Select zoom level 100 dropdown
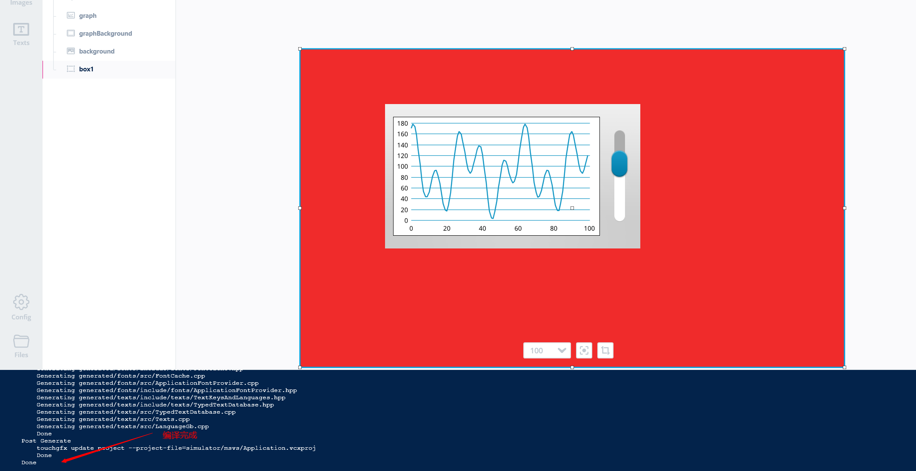 pos(545,350)
